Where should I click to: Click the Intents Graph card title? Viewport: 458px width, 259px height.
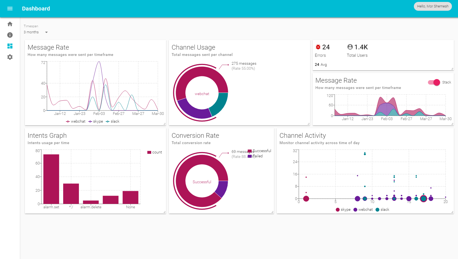click(47, 136)
